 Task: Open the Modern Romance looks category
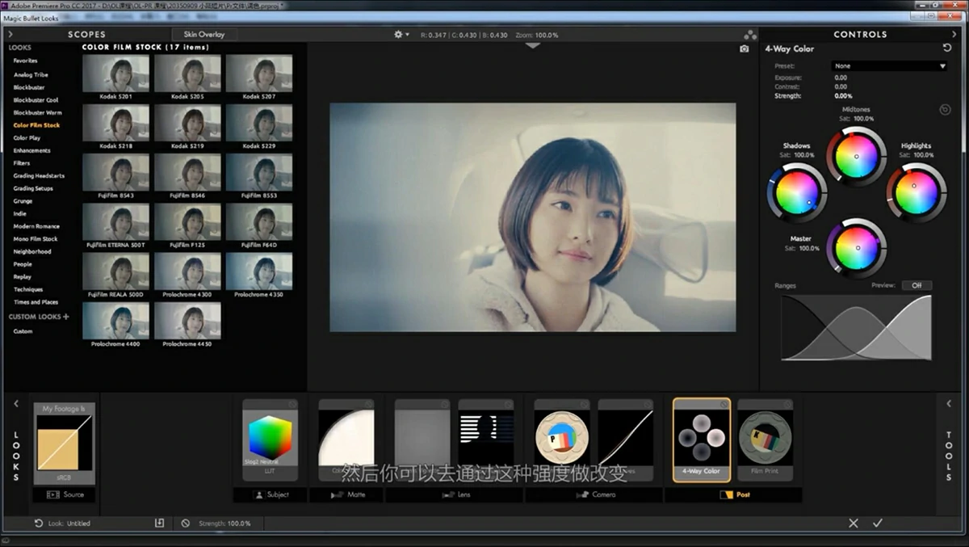click(x=36, y=226)
